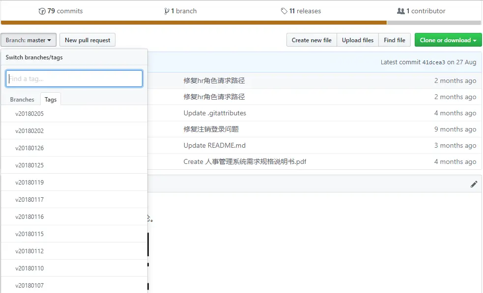
Task: Click the releases tag icon
Action: coord(284,11)
